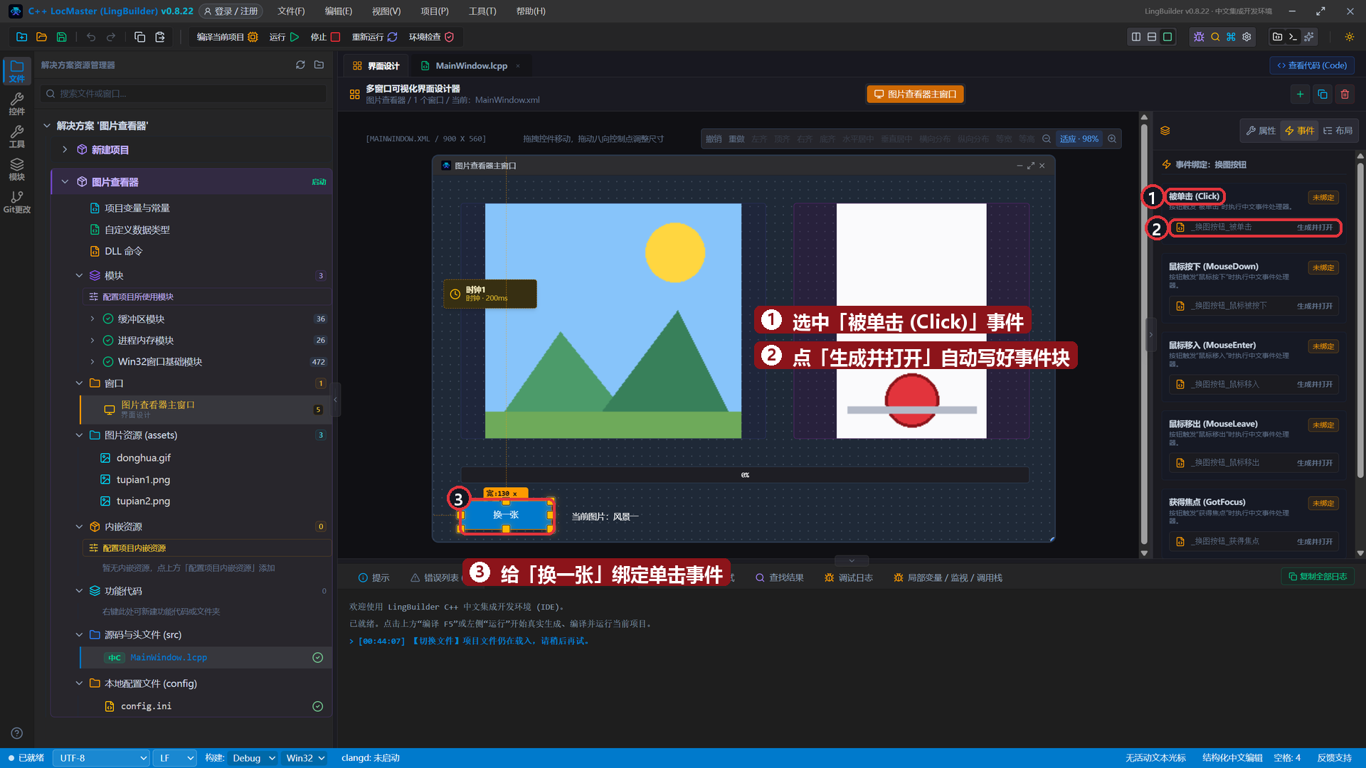This screenshot has width=1366, height=768.
Task: Expand the 缓冲区模块 tree node
Action: [92, 319]
